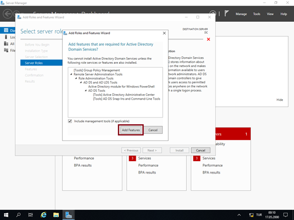Open BPA results in the right tile
This screenshot has width=294, height=220.
click(212, 172)
